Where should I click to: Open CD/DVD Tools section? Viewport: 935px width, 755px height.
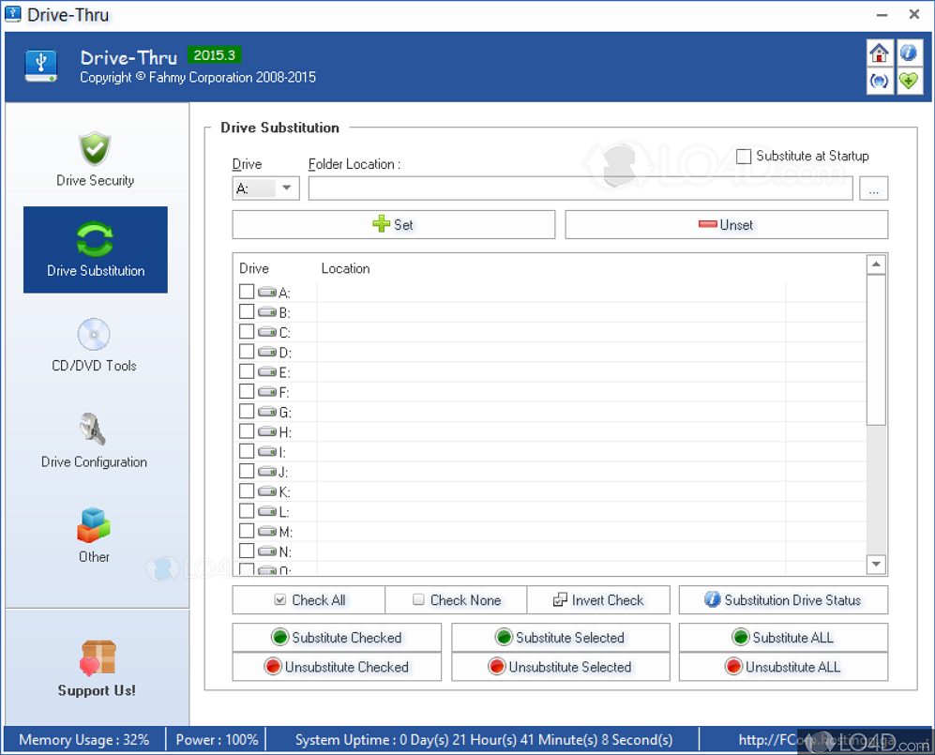(x=95, y=345)
